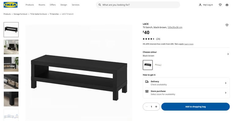235x121 pixels.
Task: Save LACK TV bench to favourites
Action: (x=227, y=25)
